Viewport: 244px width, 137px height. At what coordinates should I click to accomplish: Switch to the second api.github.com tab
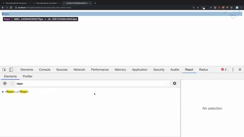click(47, 3)
